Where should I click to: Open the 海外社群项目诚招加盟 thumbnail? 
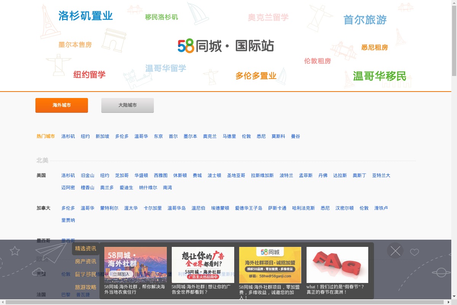coord(270,265)
